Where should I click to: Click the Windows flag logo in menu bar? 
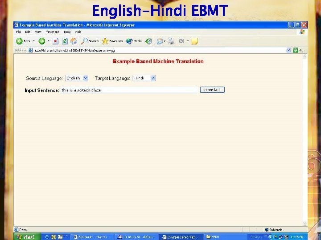(302, 32)
